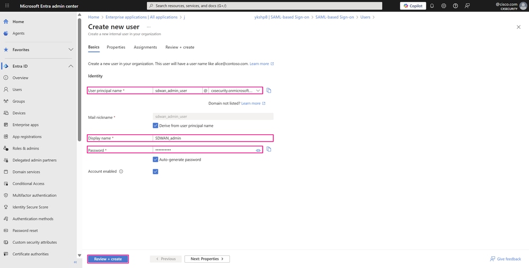Expand the Favorites section
Screen dimensions: 529x268
71,50
